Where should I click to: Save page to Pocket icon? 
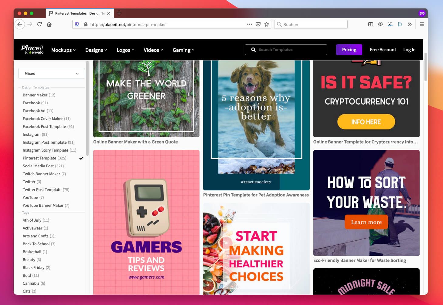click(x=258, y=24)
